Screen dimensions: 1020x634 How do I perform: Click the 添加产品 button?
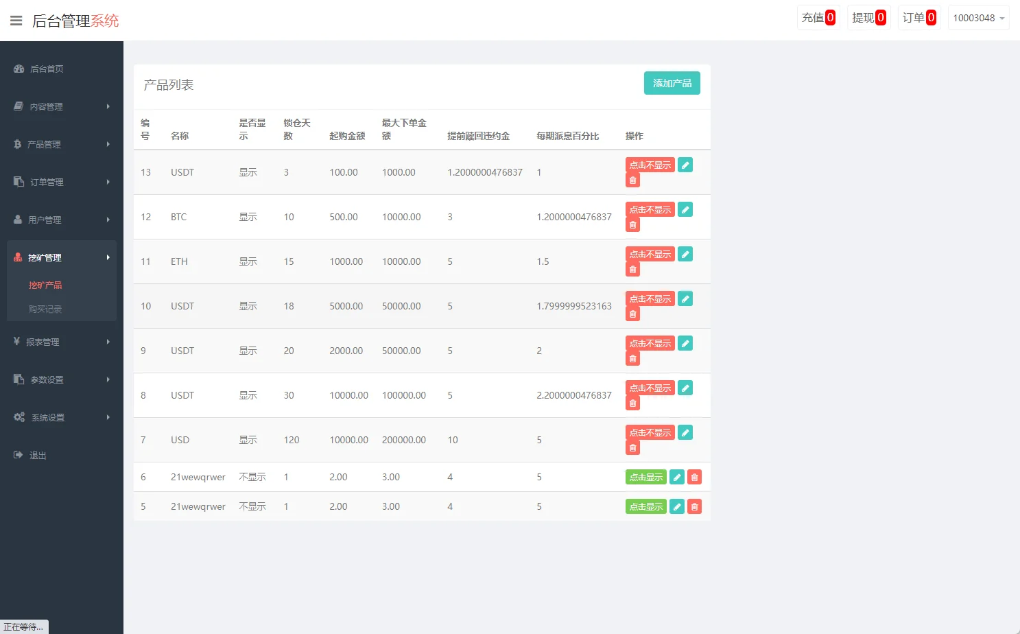672,83
